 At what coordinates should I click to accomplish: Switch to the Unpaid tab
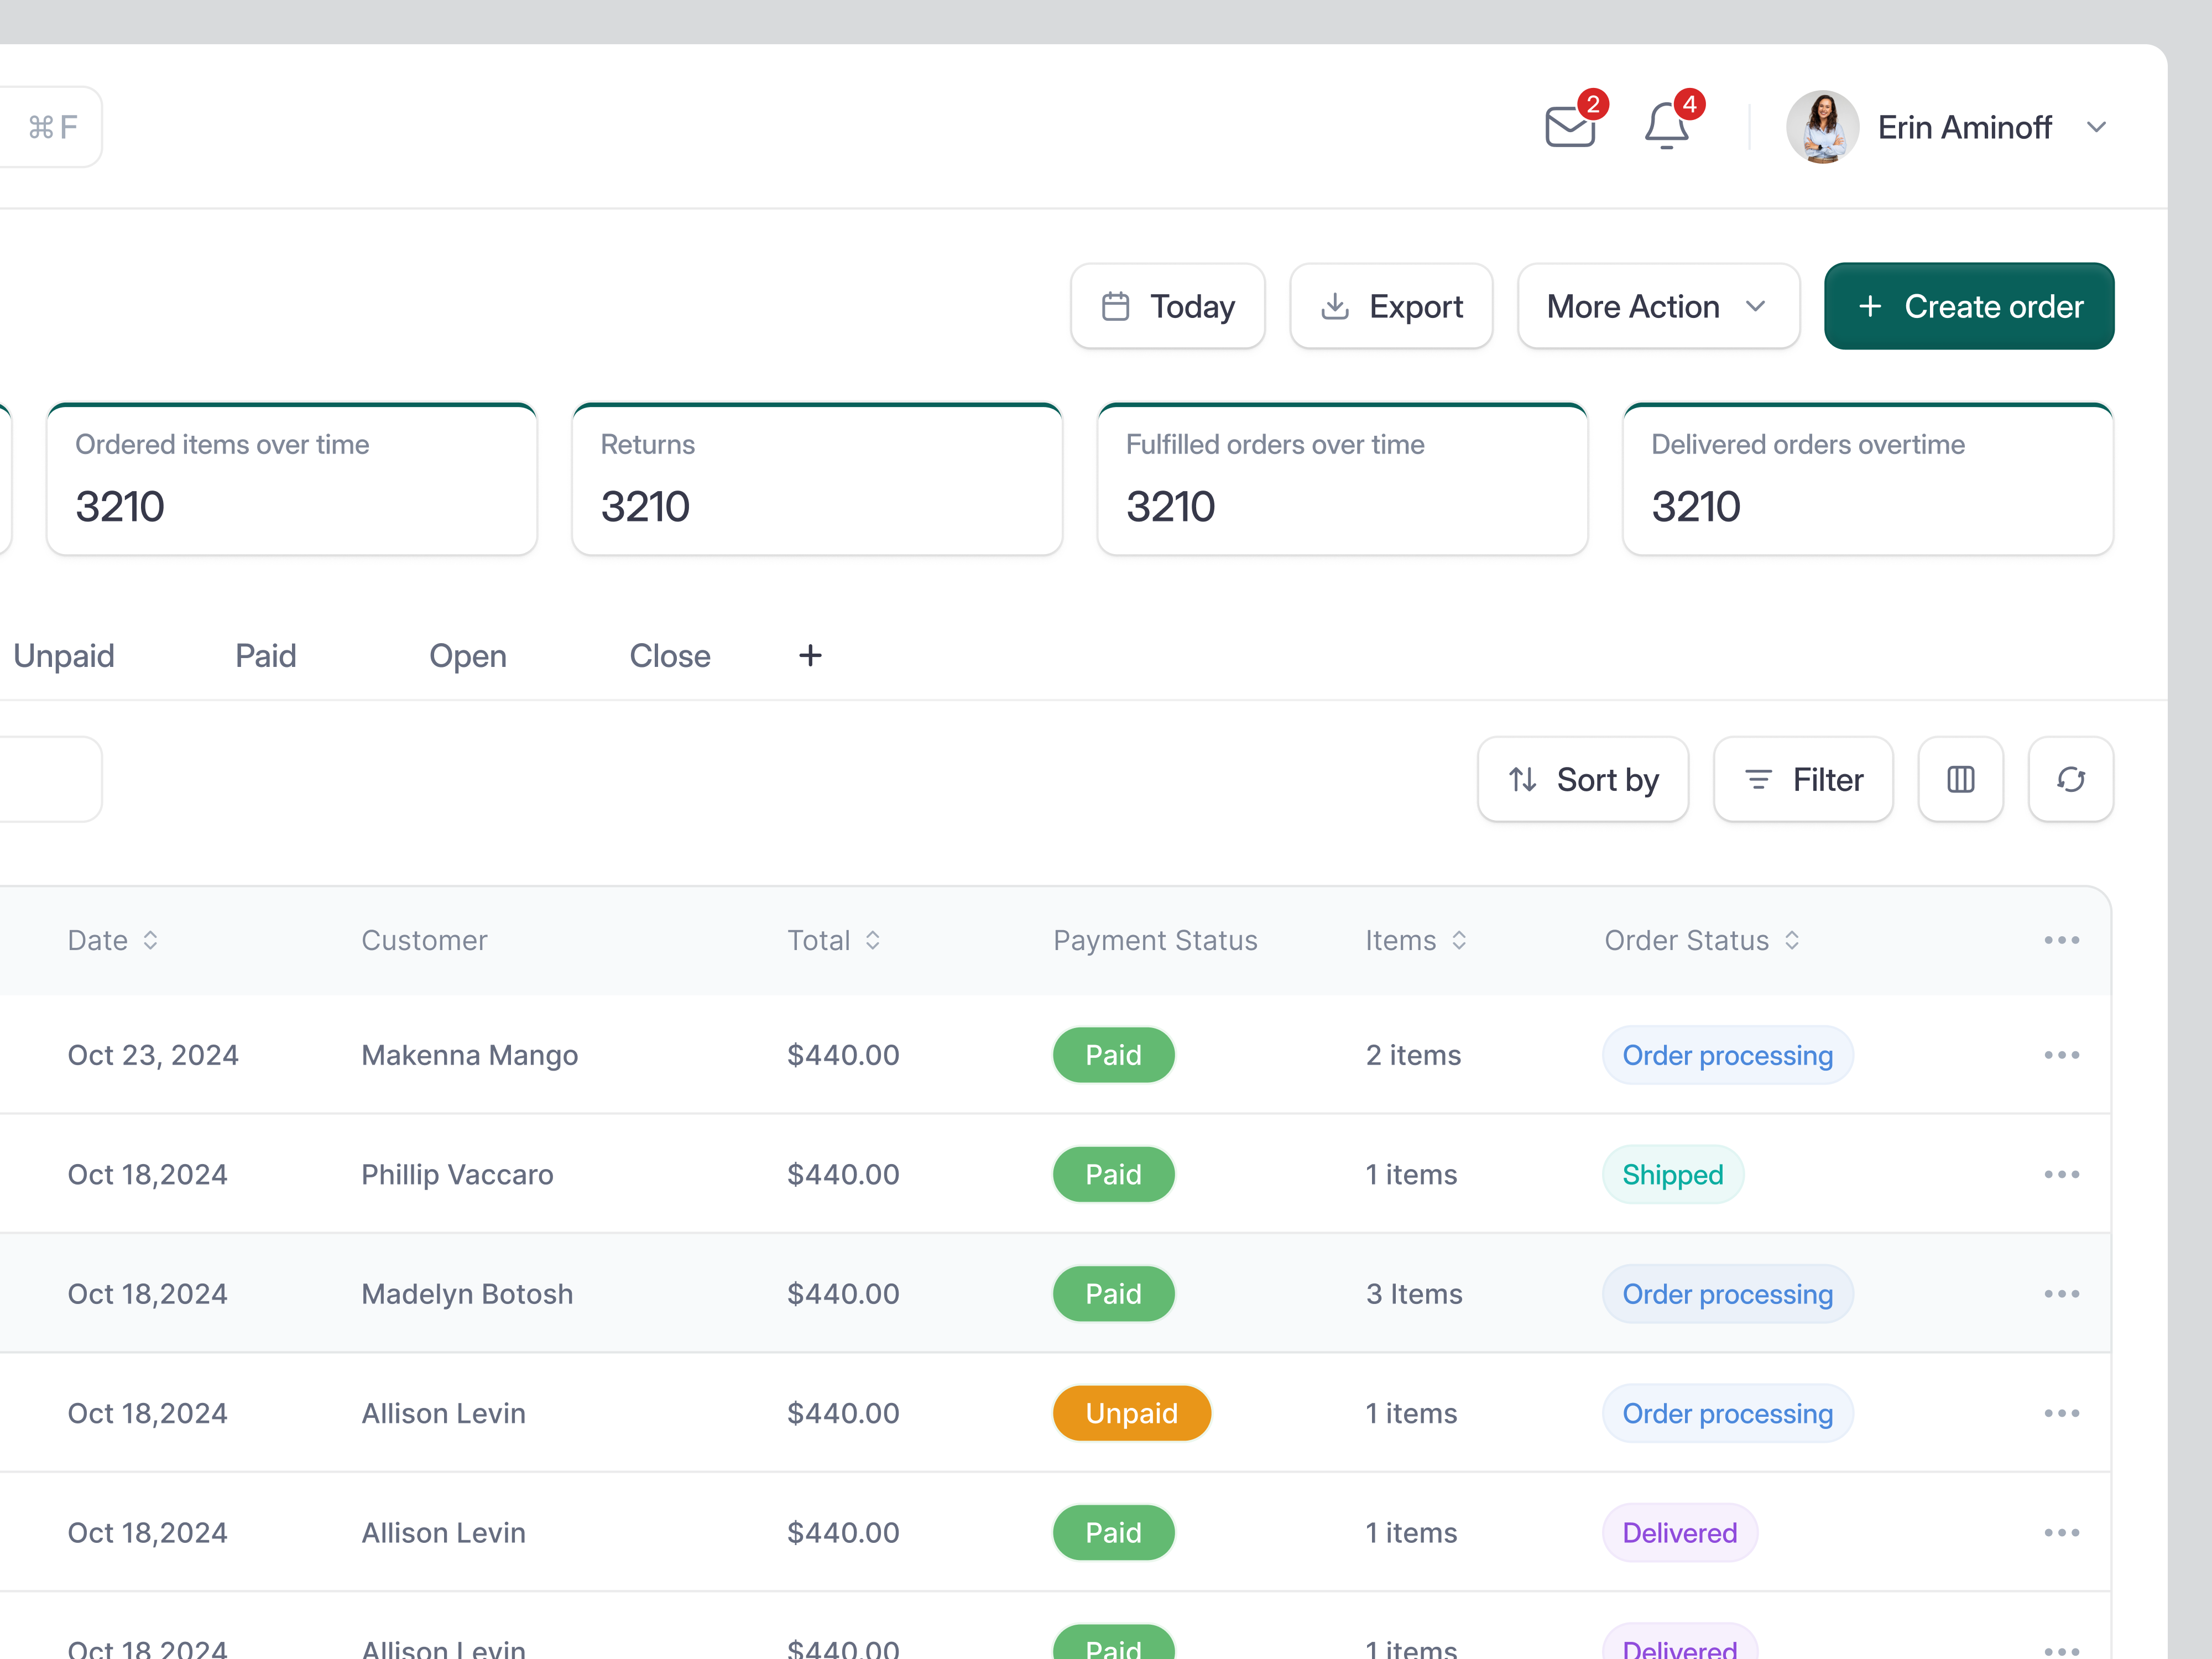pos(63,655)
